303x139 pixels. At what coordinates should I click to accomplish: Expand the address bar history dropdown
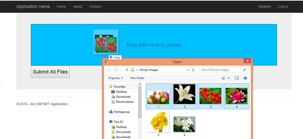[188, 70]
